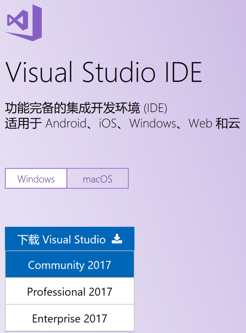Click the download arrow icon in the blue button
The height and width of the screenshot is (333, 246).
click(x=117, y=239)
